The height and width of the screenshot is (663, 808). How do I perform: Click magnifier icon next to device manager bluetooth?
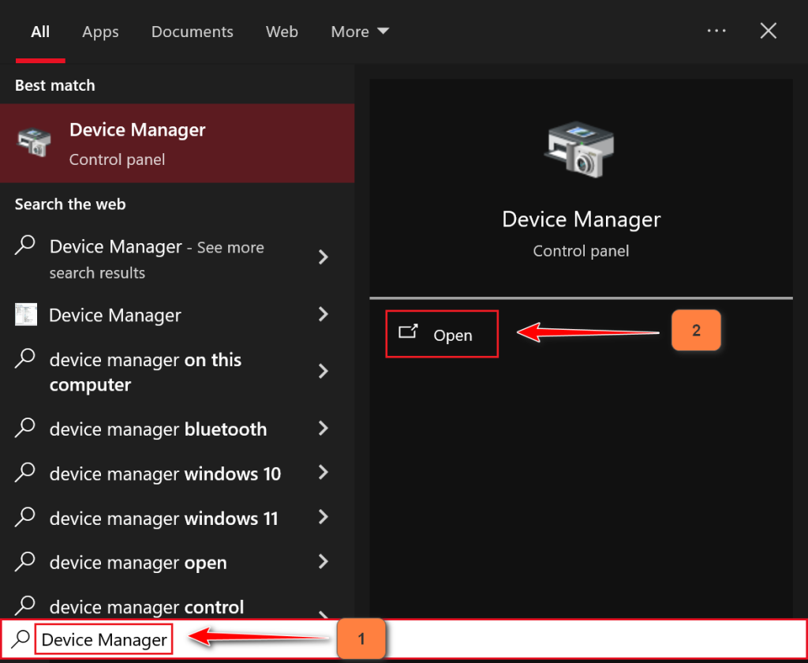(25, 429)
